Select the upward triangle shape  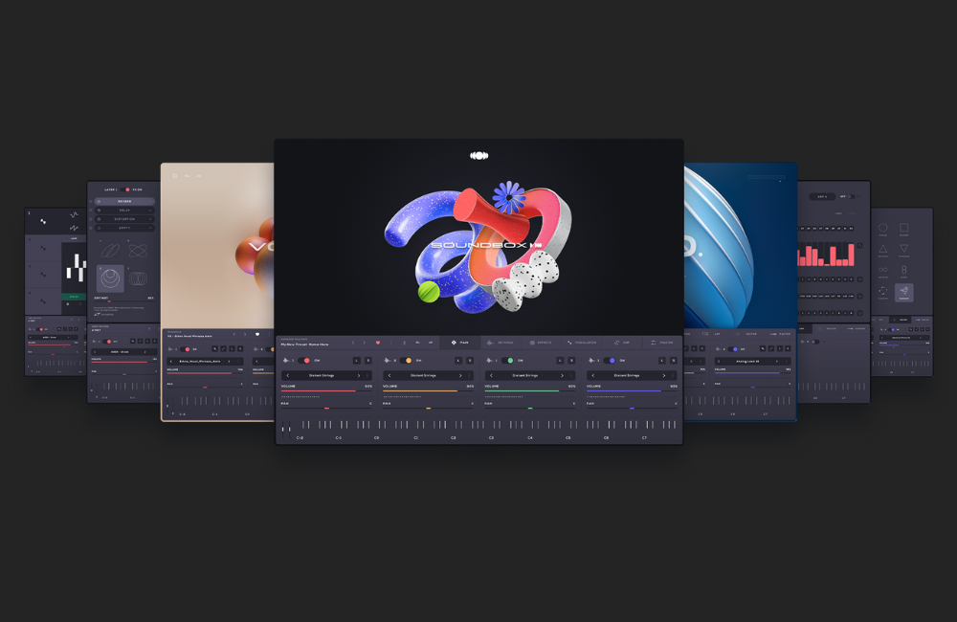[x=883, y=249]
